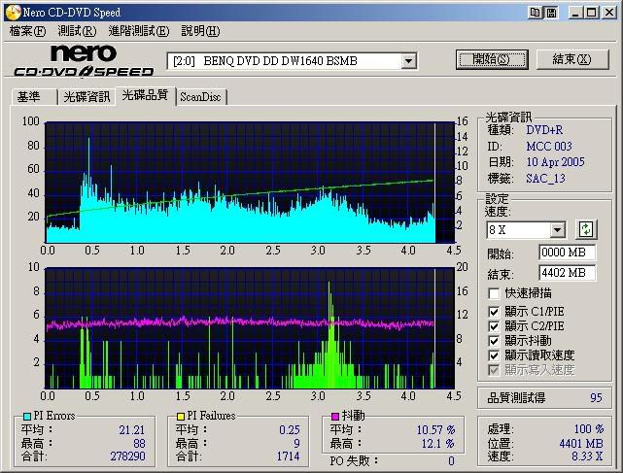Click PI Errors total 278290

127,456
